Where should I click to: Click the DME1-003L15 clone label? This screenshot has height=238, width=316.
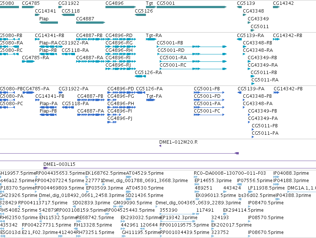[x=59, y=164]
